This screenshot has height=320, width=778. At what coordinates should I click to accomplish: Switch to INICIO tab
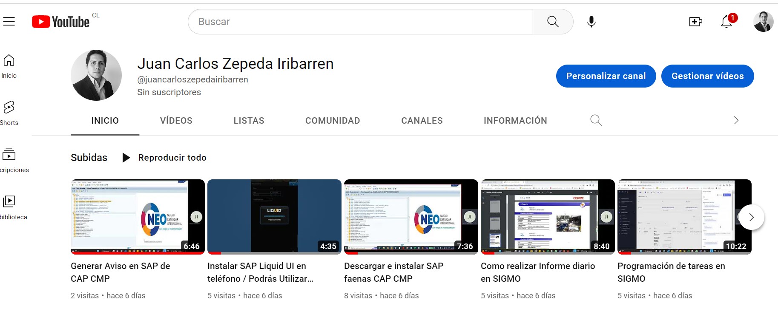coord(105,121)
